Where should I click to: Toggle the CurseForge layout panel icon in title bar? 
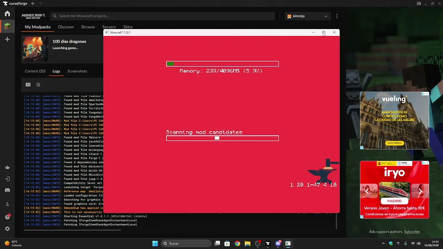(419, 3)
